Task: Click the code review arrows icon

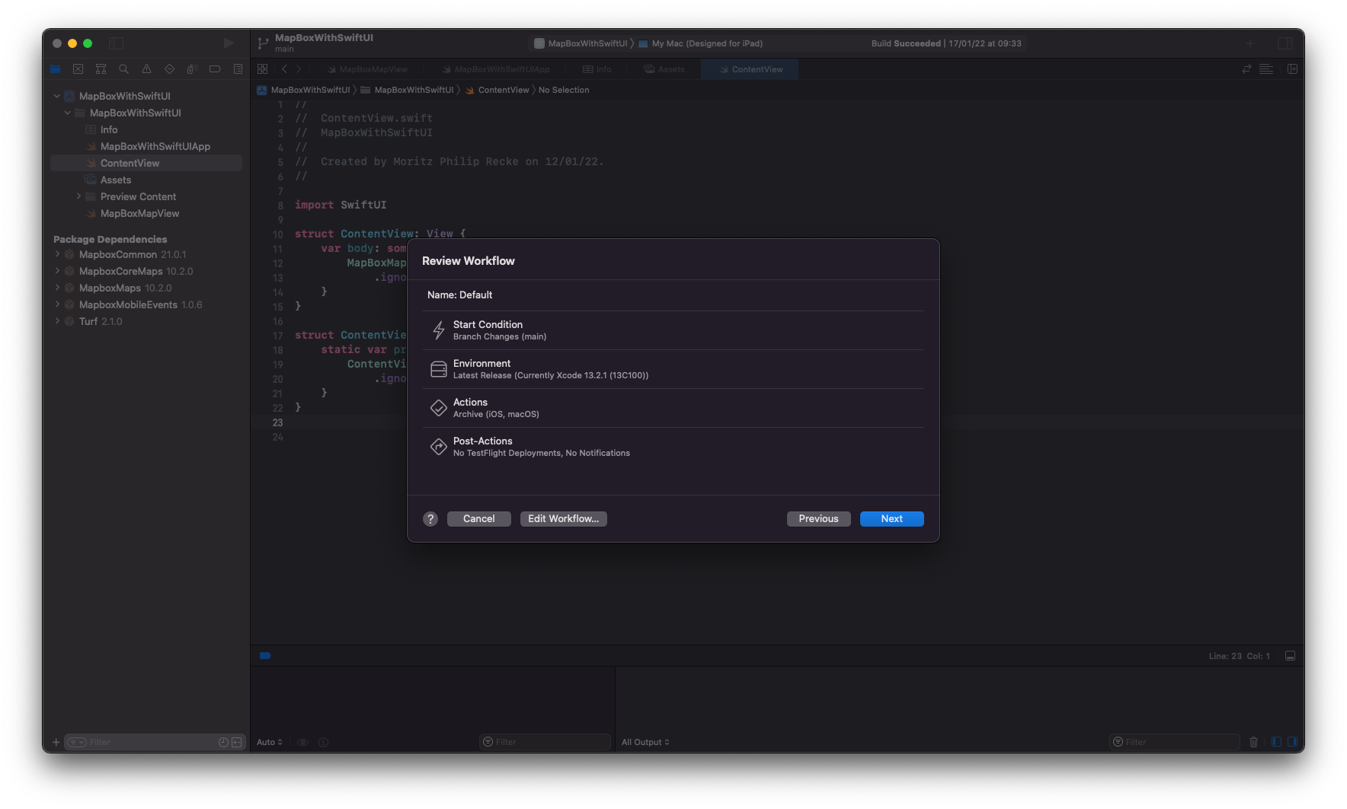Action: (x=1246, y=69)
